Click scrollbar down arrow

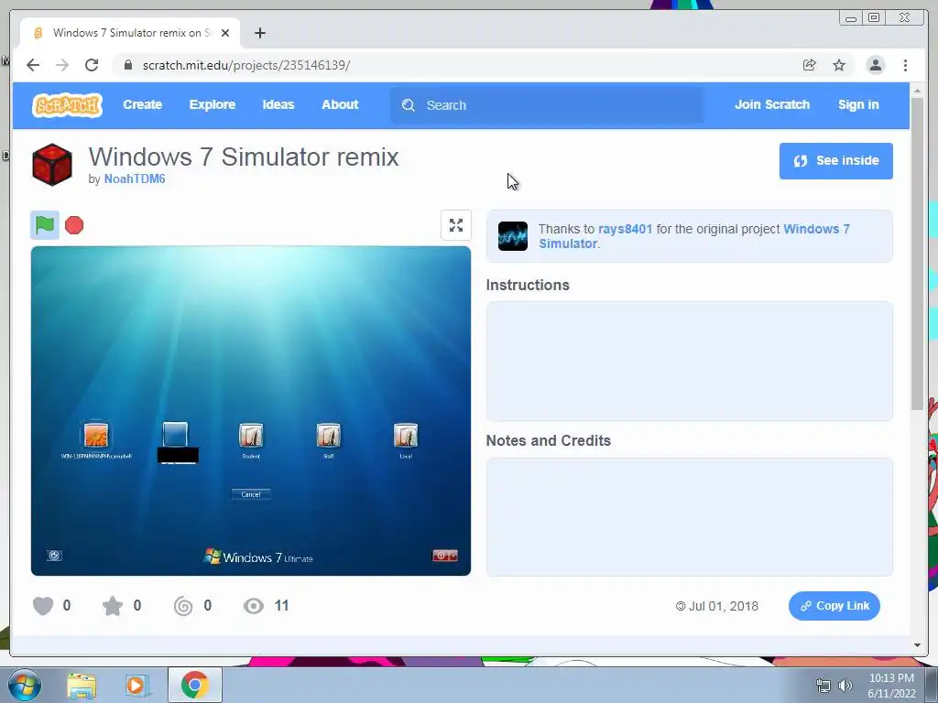(918, 645)
